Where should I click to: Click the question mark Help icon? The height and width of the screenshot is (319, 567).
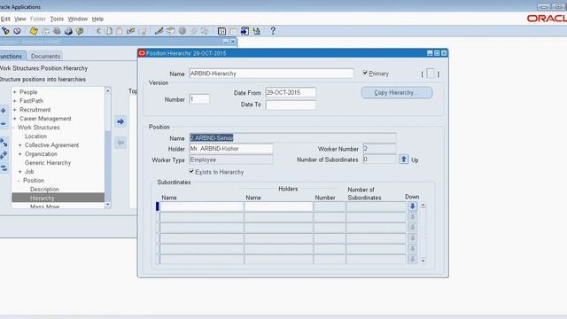click(273, 31)
